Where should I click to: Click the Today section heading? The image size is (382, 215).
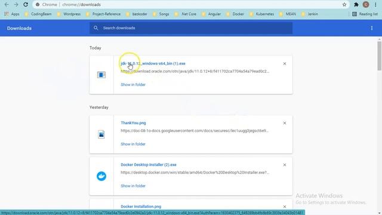pyautogui.click(x=95, y=48)
